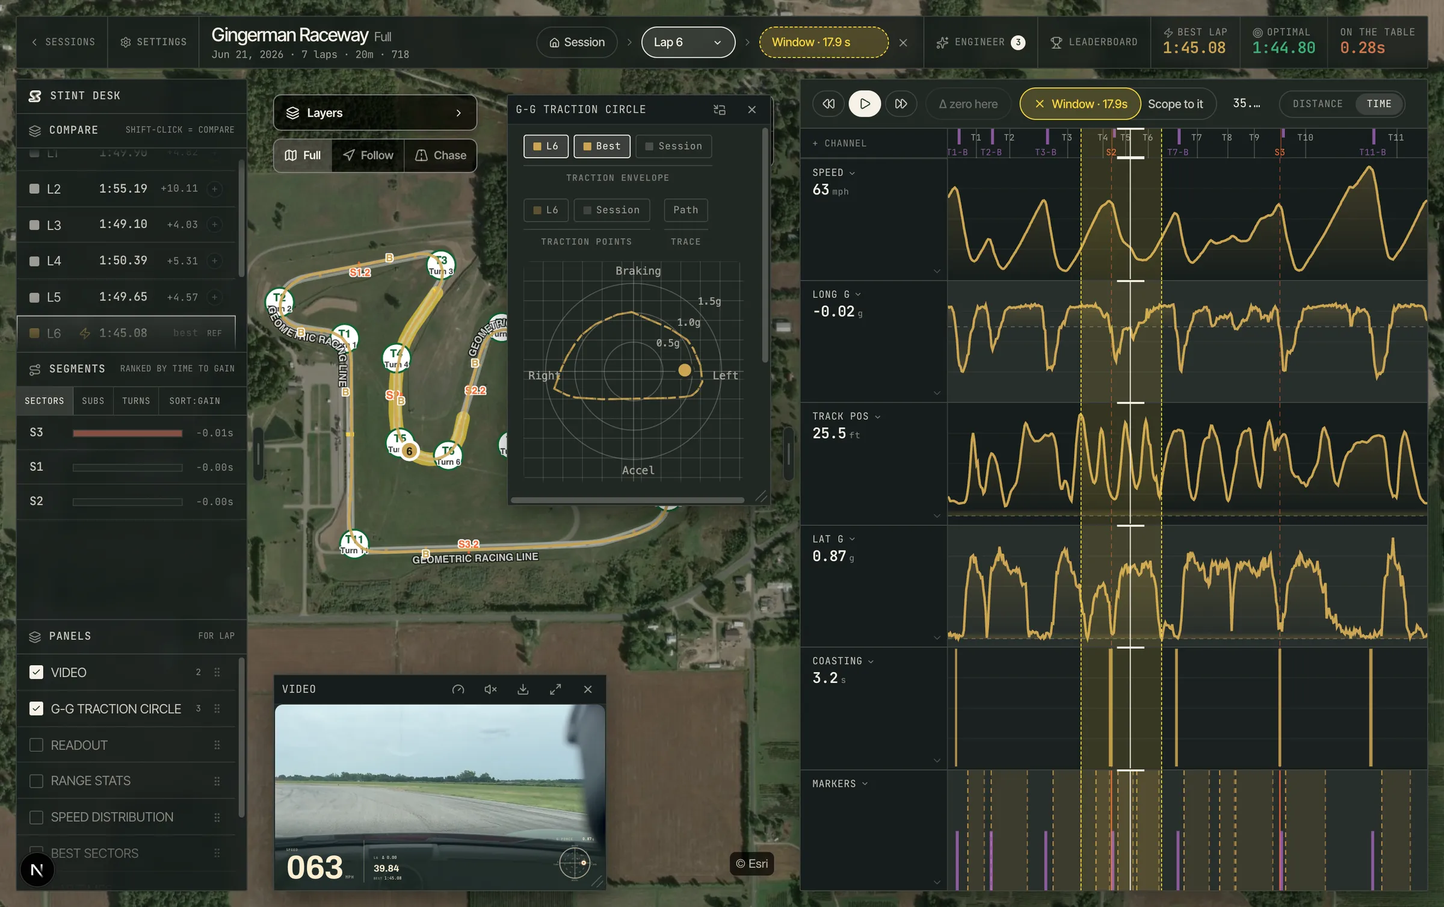Download the video clip
The width and height of the screenshot is (1444, 907).
(x=523, y=689)
